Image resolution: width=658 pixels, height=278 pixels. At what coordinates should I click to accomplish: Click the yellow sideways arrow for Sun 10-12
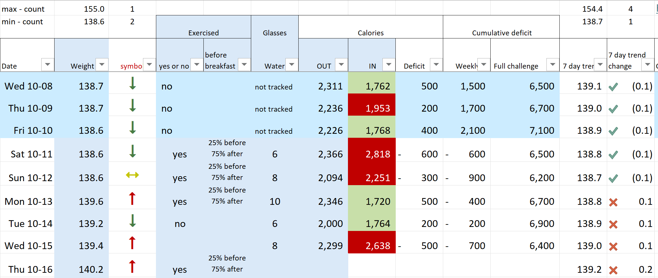(x=133, y=175)
